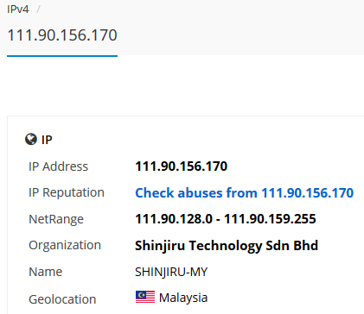
Task: Click the IP Address label
Action: tap(58, 166)
